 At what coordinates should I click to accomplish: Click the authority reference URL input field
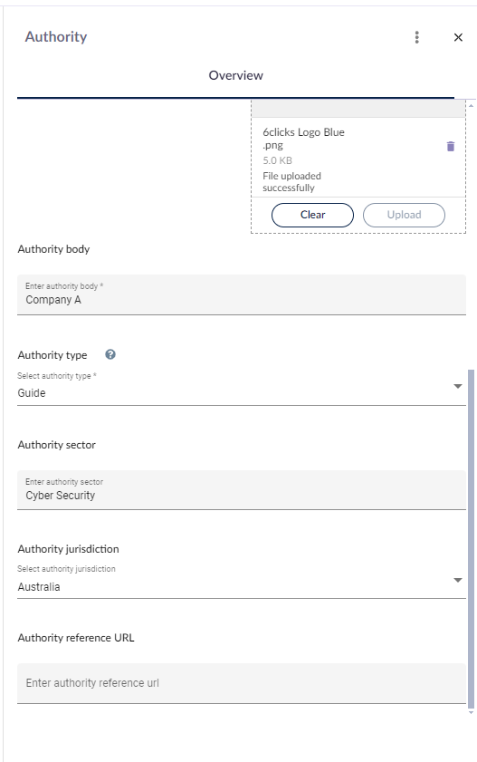pyautogui.click(x=242, y=683)
